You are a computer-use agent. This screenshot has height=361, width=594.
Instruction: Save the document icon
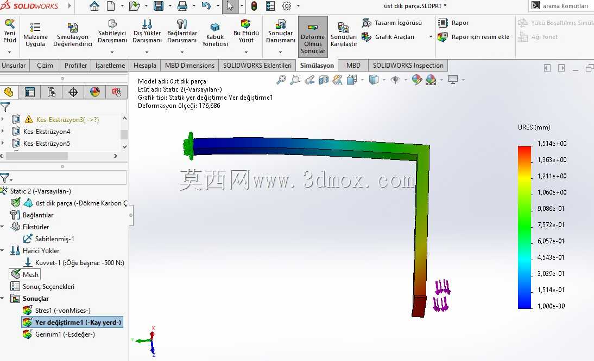click(x=159, y=6)
